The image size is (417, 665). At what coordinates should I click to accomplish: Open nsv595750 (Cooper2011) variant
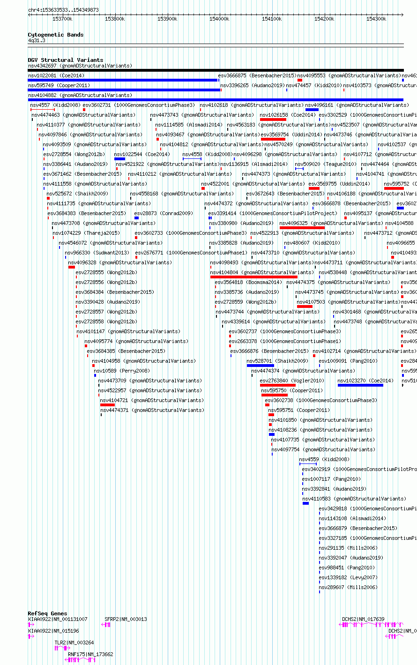click(x=292, y=390)
